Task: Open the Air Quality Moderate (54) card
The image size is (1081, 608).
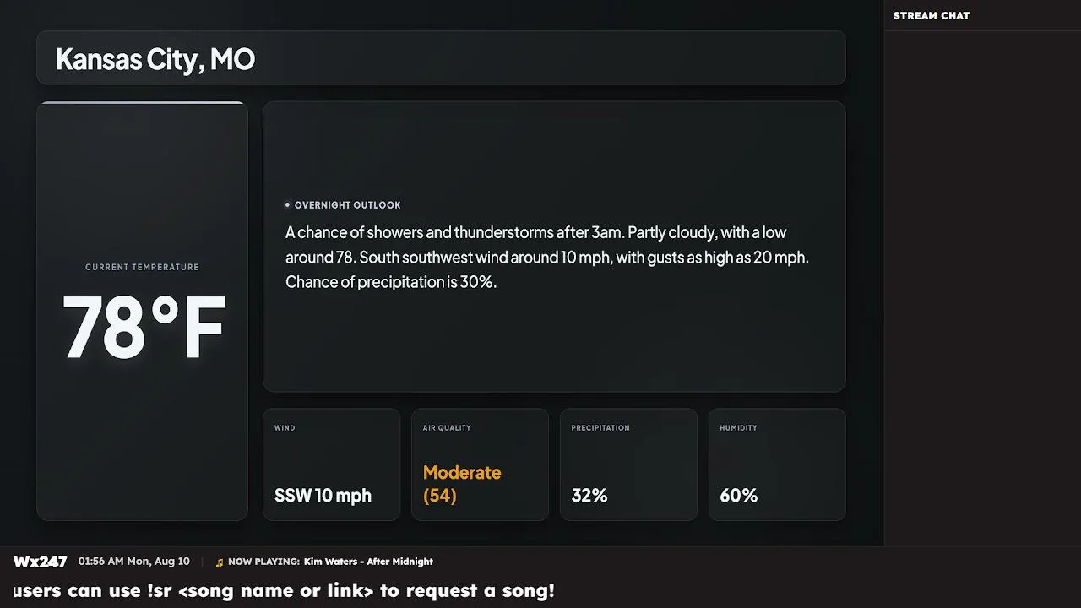Action: click(x=480, y=464)
